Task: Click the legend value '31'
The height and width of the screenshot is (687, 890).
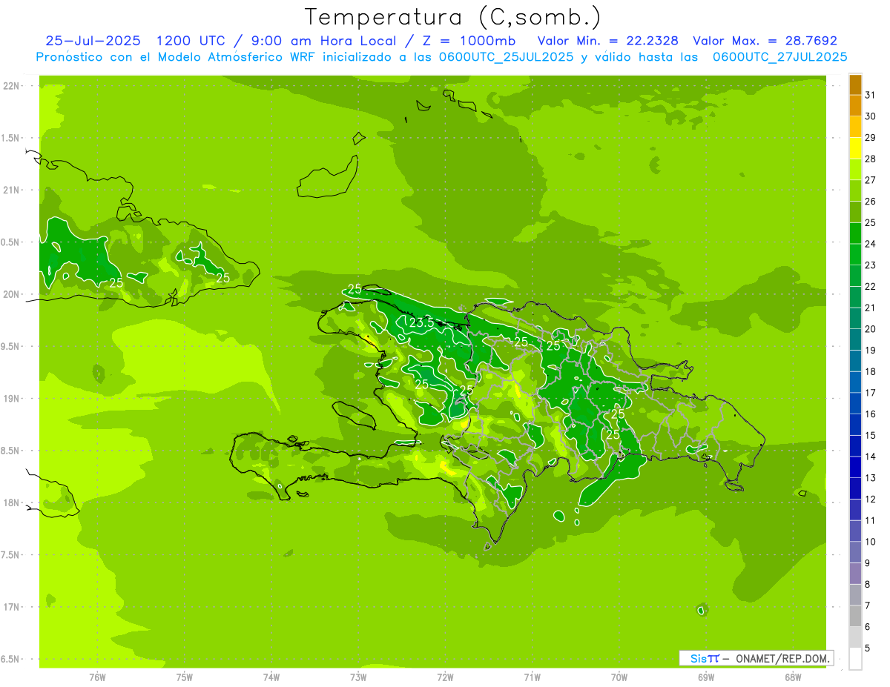Action: (x=871, y=95)
